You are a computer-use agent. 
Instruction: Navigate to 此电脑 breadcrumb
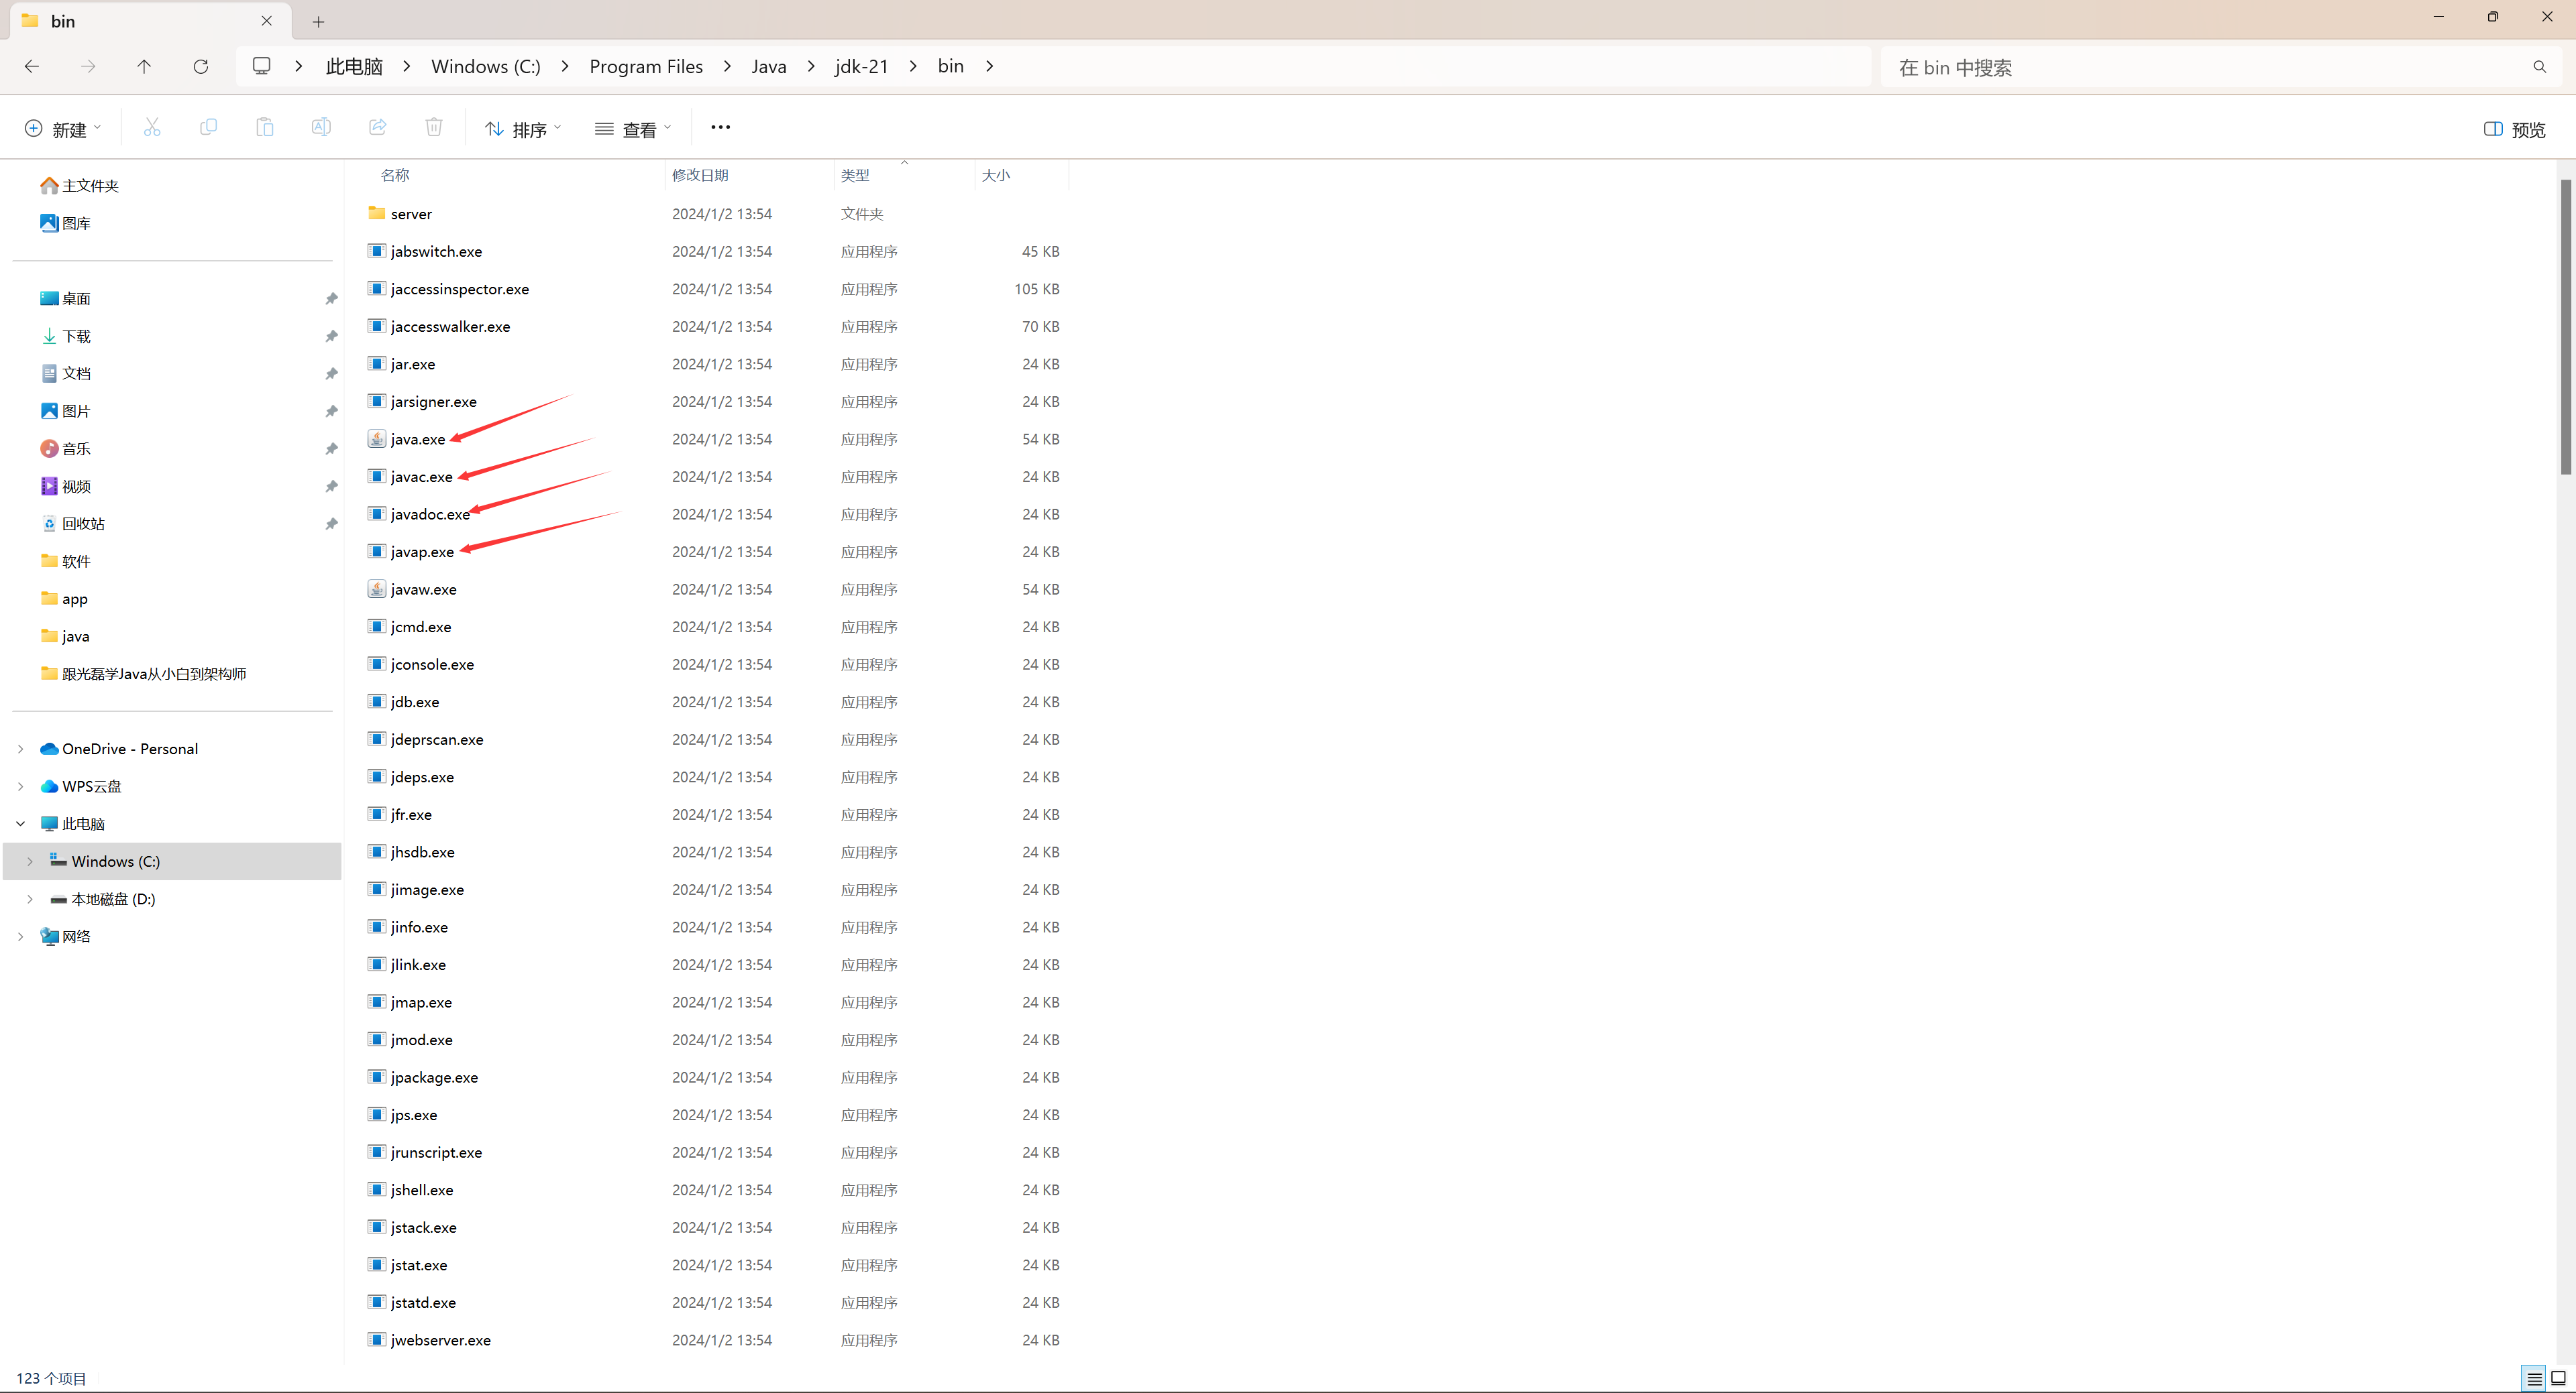(x=354, y=66)
